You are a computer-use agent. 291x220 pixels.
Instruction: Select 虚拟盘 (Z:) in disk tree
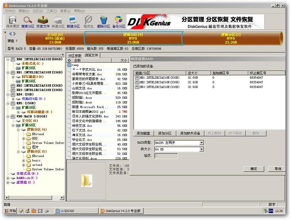click(25, 182)
